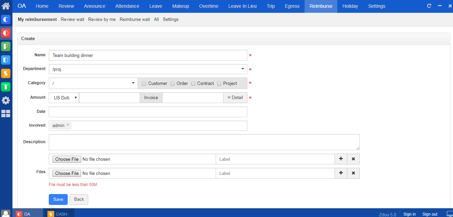Open the green P app icon in sidebar
Screen dimensions: 453x217
click(6, 46)
